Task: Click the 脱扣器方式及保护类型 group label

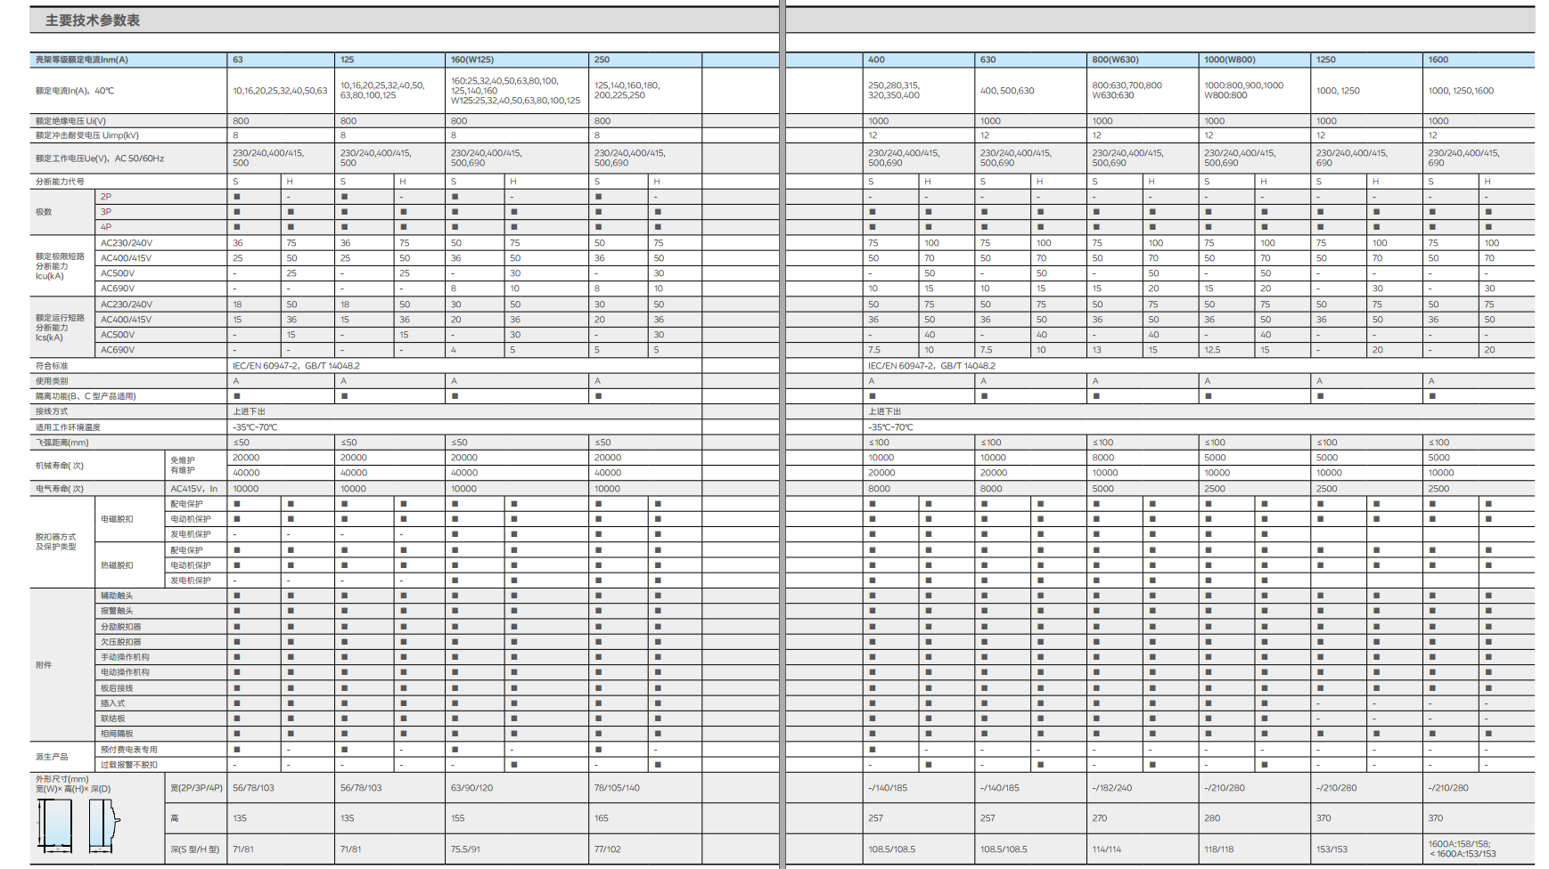Action: 56,542
